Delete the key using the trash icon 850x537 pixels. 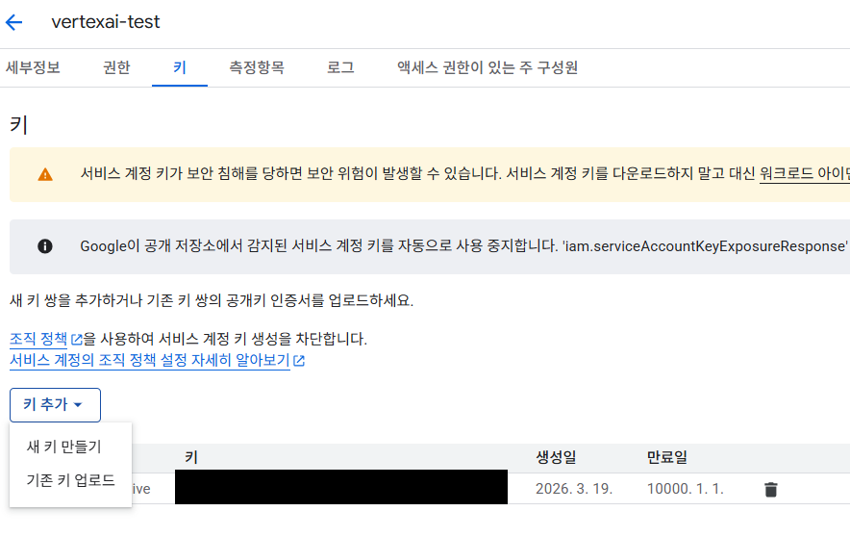(x=770, y=489)
